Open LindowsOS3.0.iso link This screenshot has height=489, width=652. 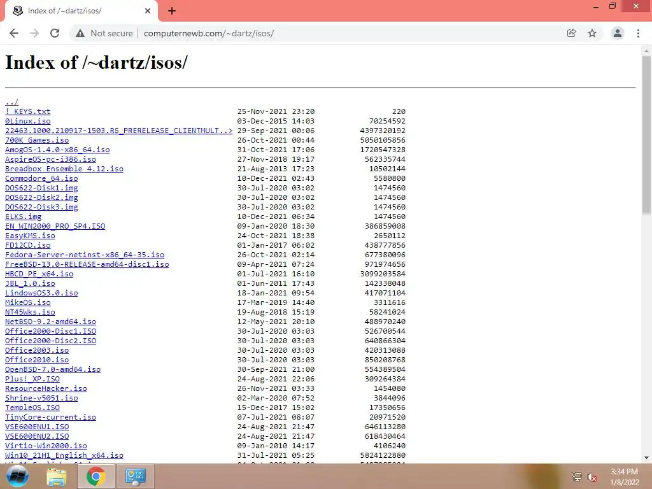(41, 293)
